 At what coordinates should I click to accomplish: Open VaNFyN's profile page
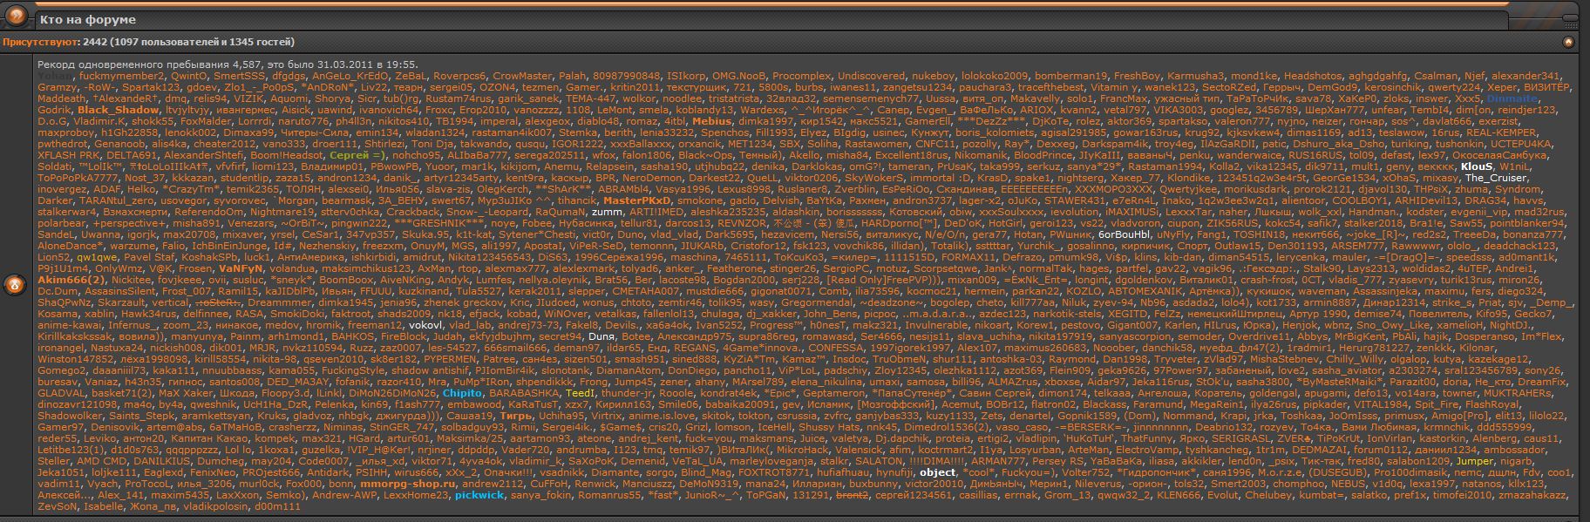pos(241,268)
